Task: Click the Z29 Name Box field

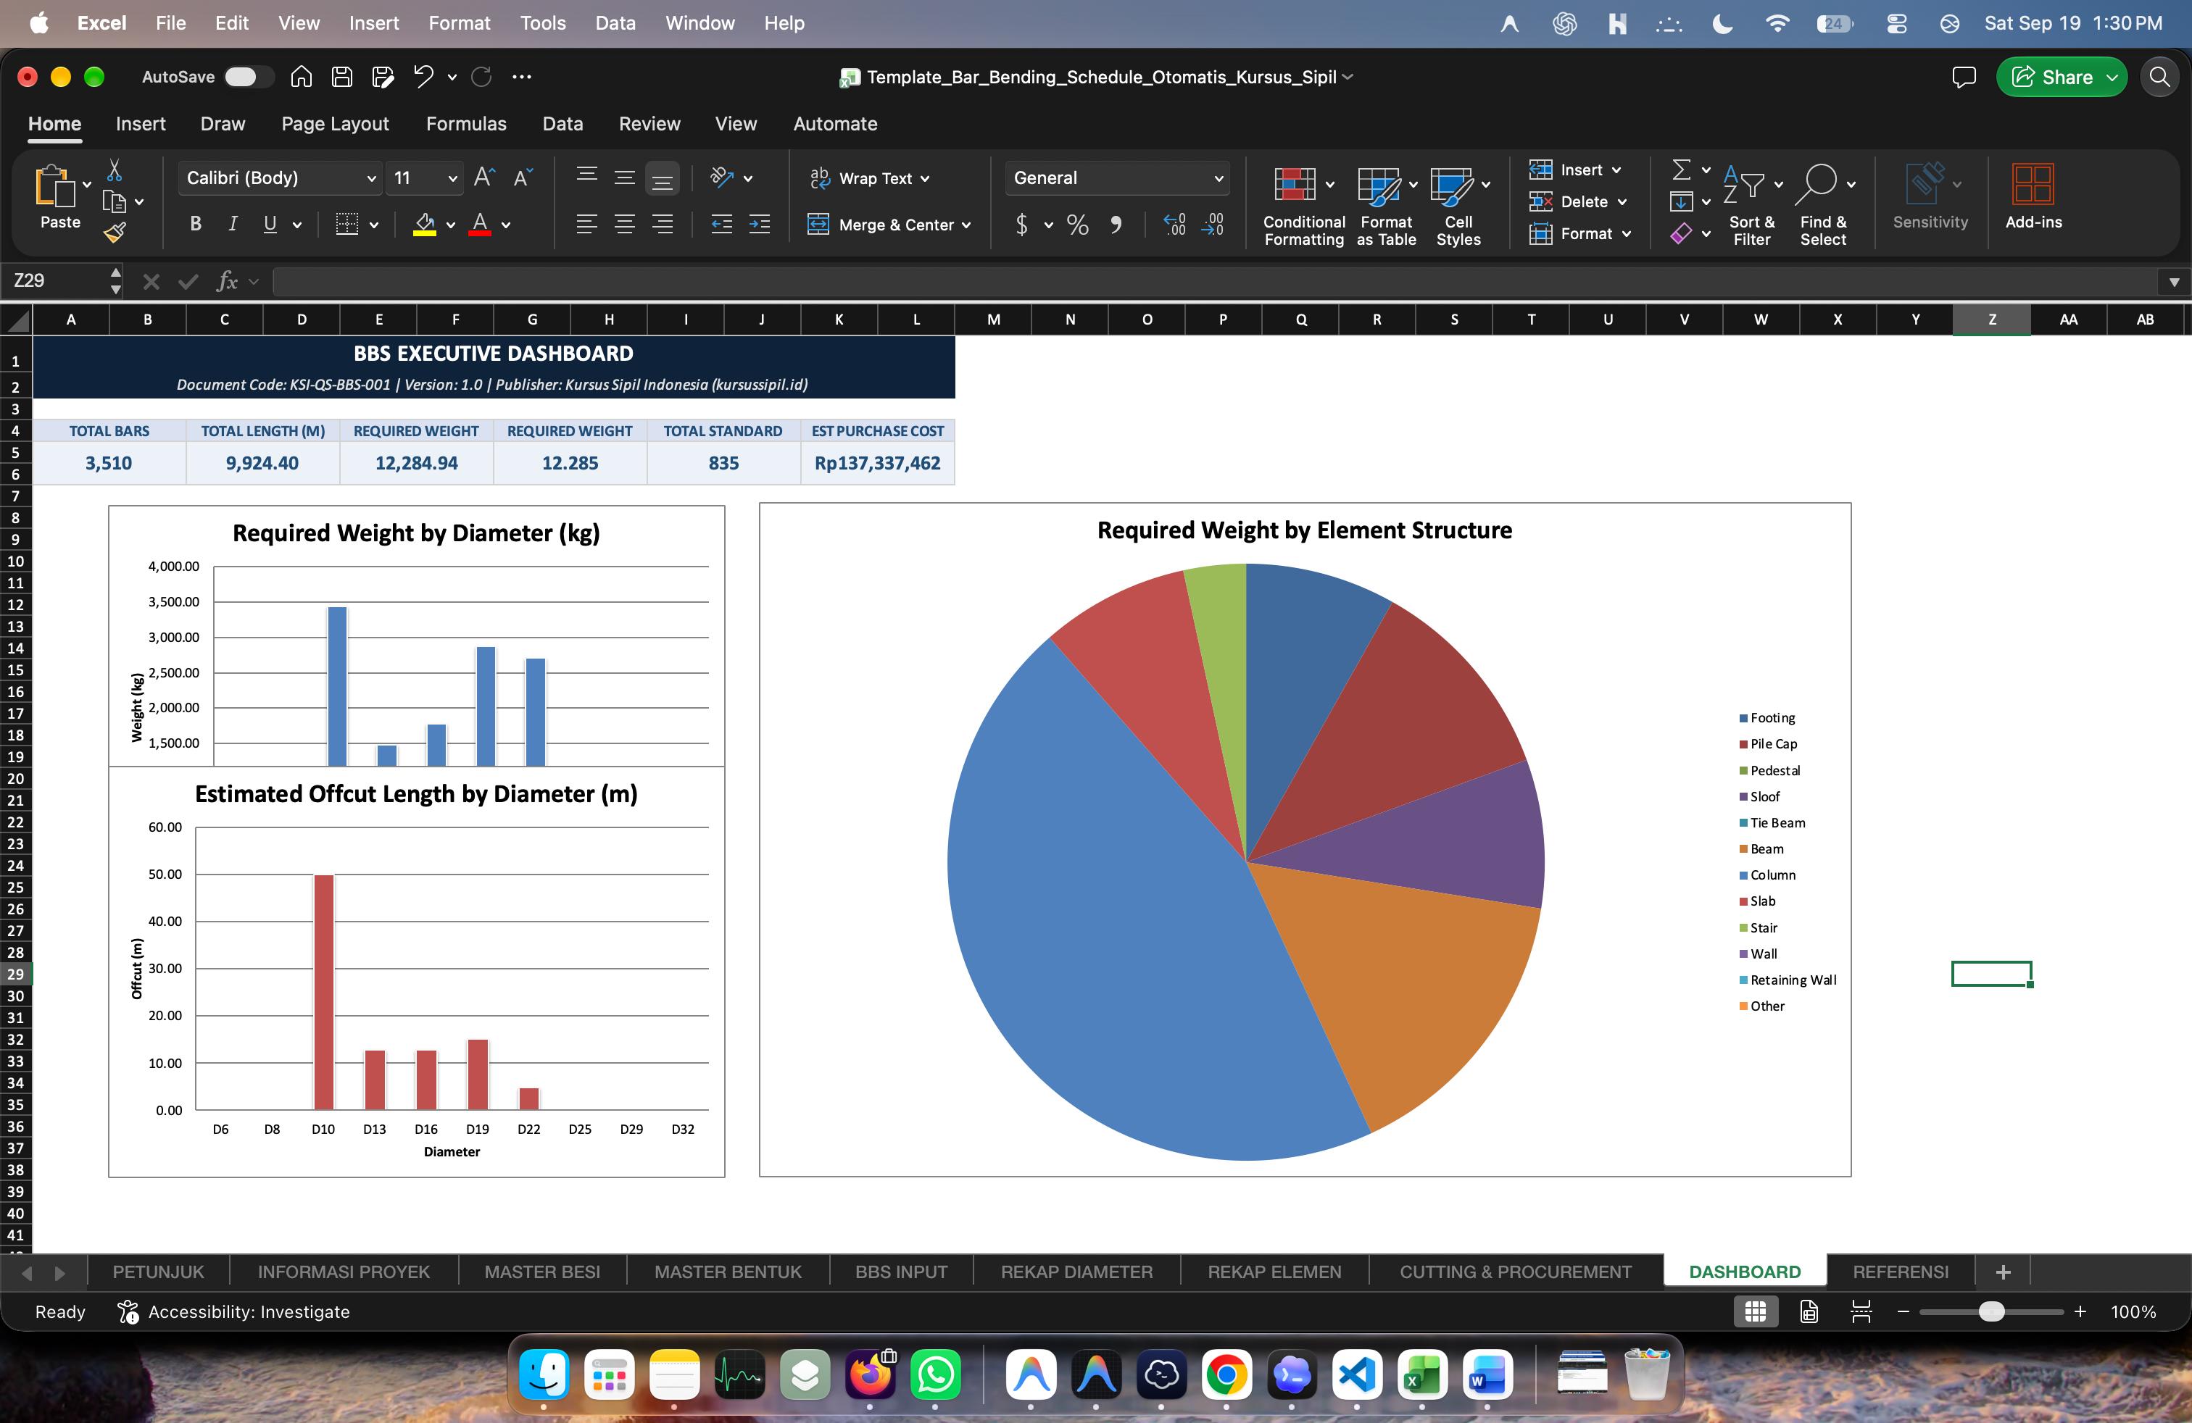Action: (x=61, y=280)
